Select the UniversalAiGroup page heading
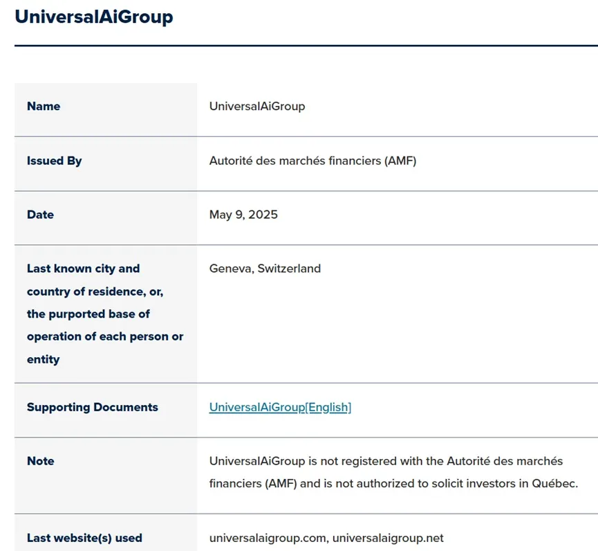 [94, 17]
